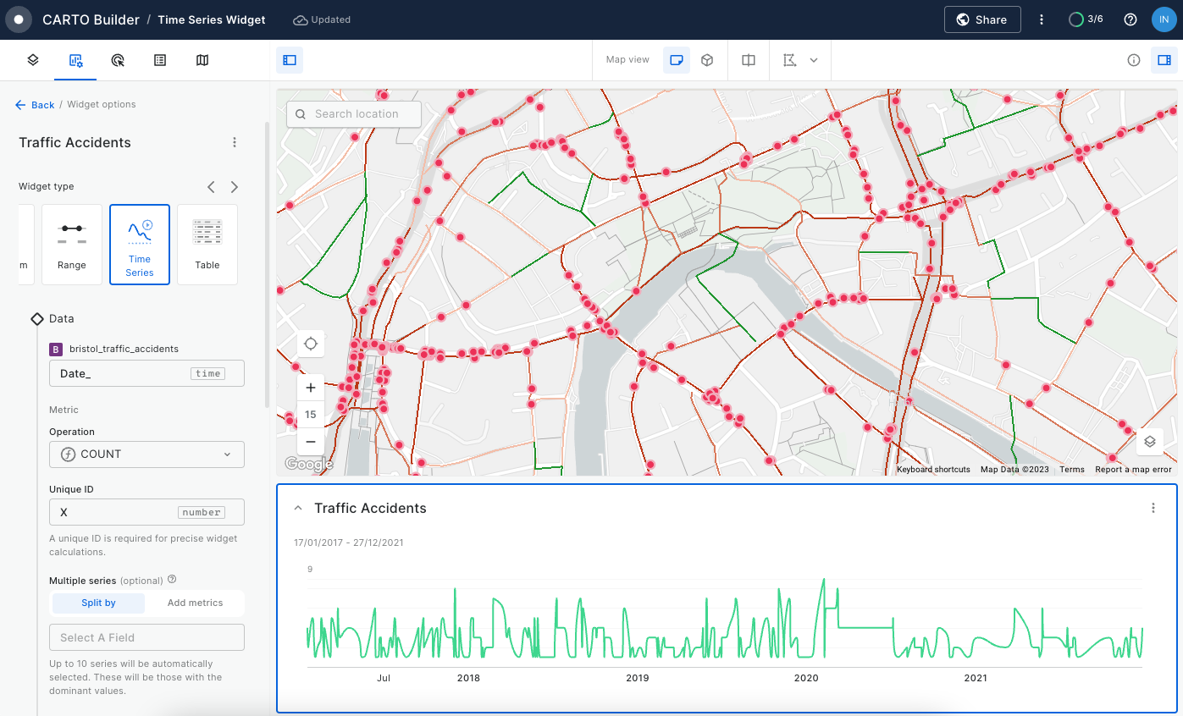Viewport: 1183px width, 716px height.
Task: Open the Select A Field dropdown
Action: pyautogui.click(x=146, y=637)
